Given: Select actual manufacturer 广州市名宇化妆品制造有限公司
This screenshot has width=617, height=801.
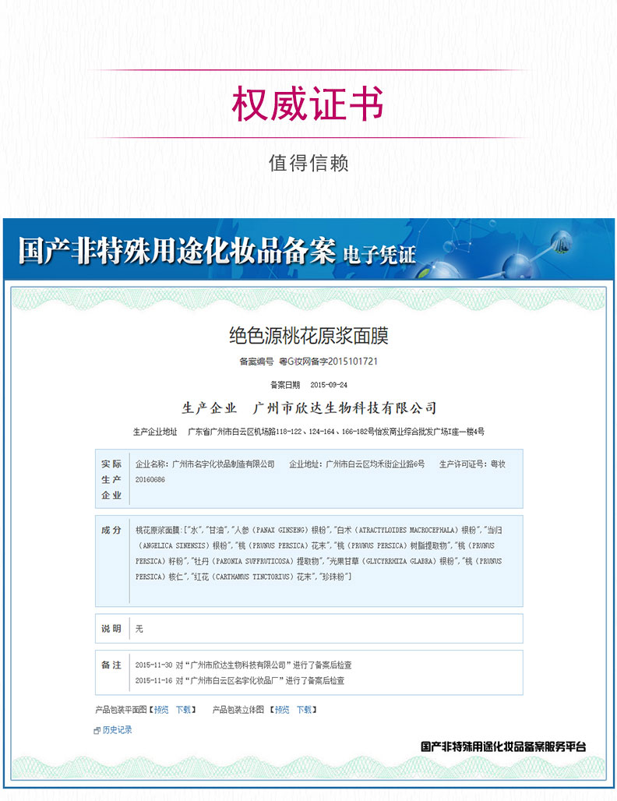Looking at the screenshot, I should tap(224, 464).
